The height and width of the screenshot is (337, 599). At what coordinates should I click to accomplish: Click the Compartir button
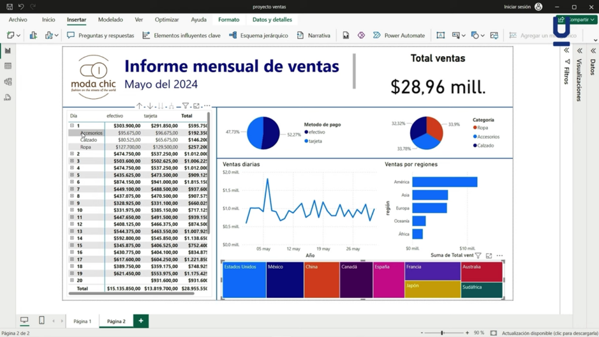pyautogui.click(x=577, y=19)
